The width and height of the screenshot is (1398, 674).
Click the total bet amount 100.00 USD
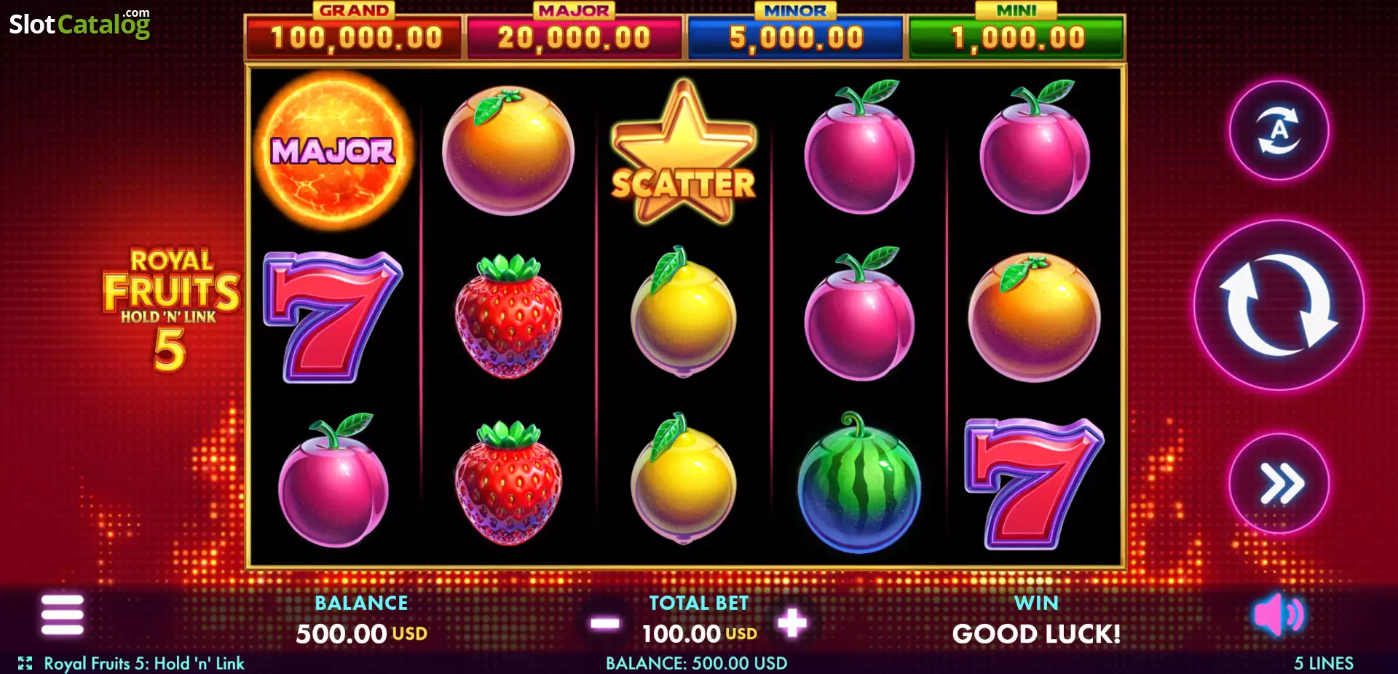(699, 634)
